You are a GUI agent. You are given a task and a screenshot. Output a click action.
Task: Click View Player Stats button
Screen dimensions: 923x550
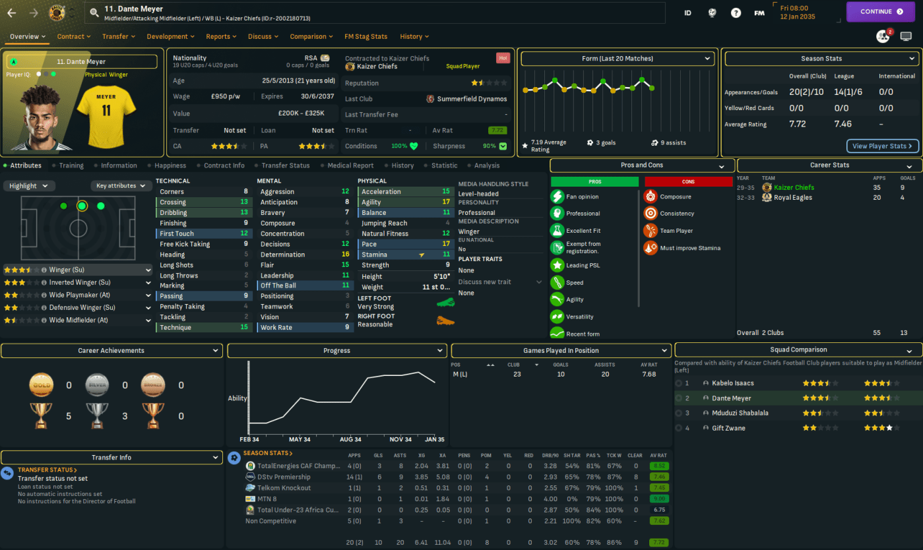(x=882, y=146)
